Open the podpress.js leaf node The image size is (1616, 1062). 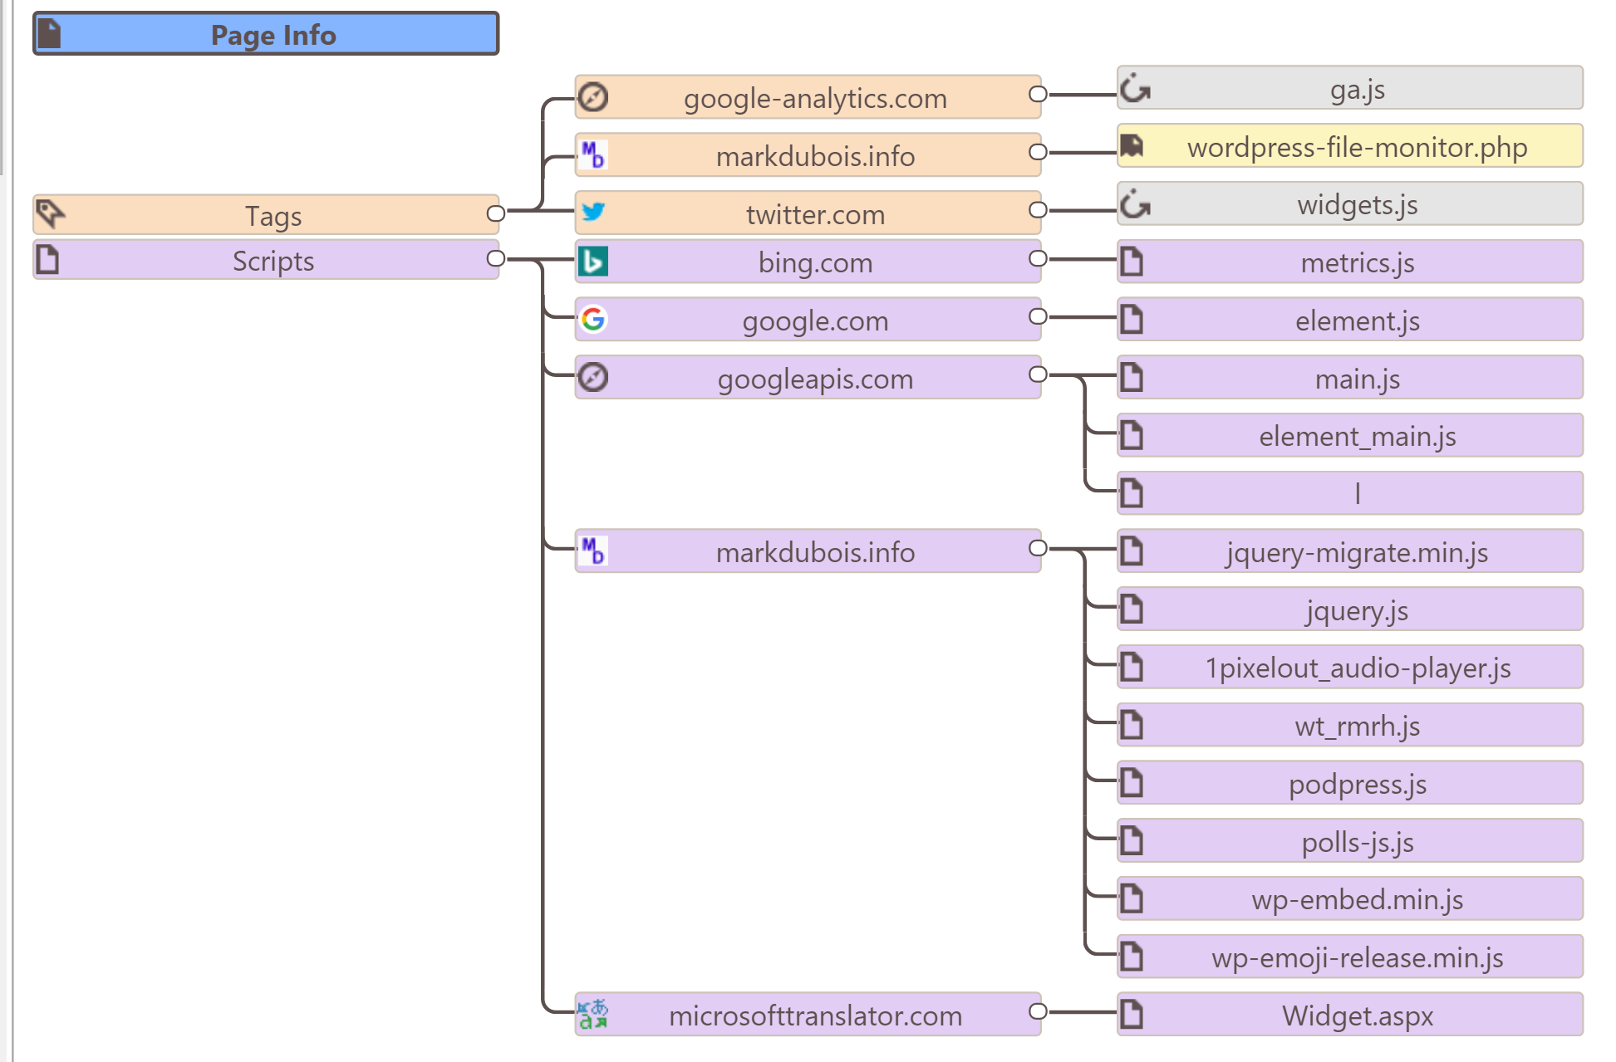click(x=1350, y=783)
